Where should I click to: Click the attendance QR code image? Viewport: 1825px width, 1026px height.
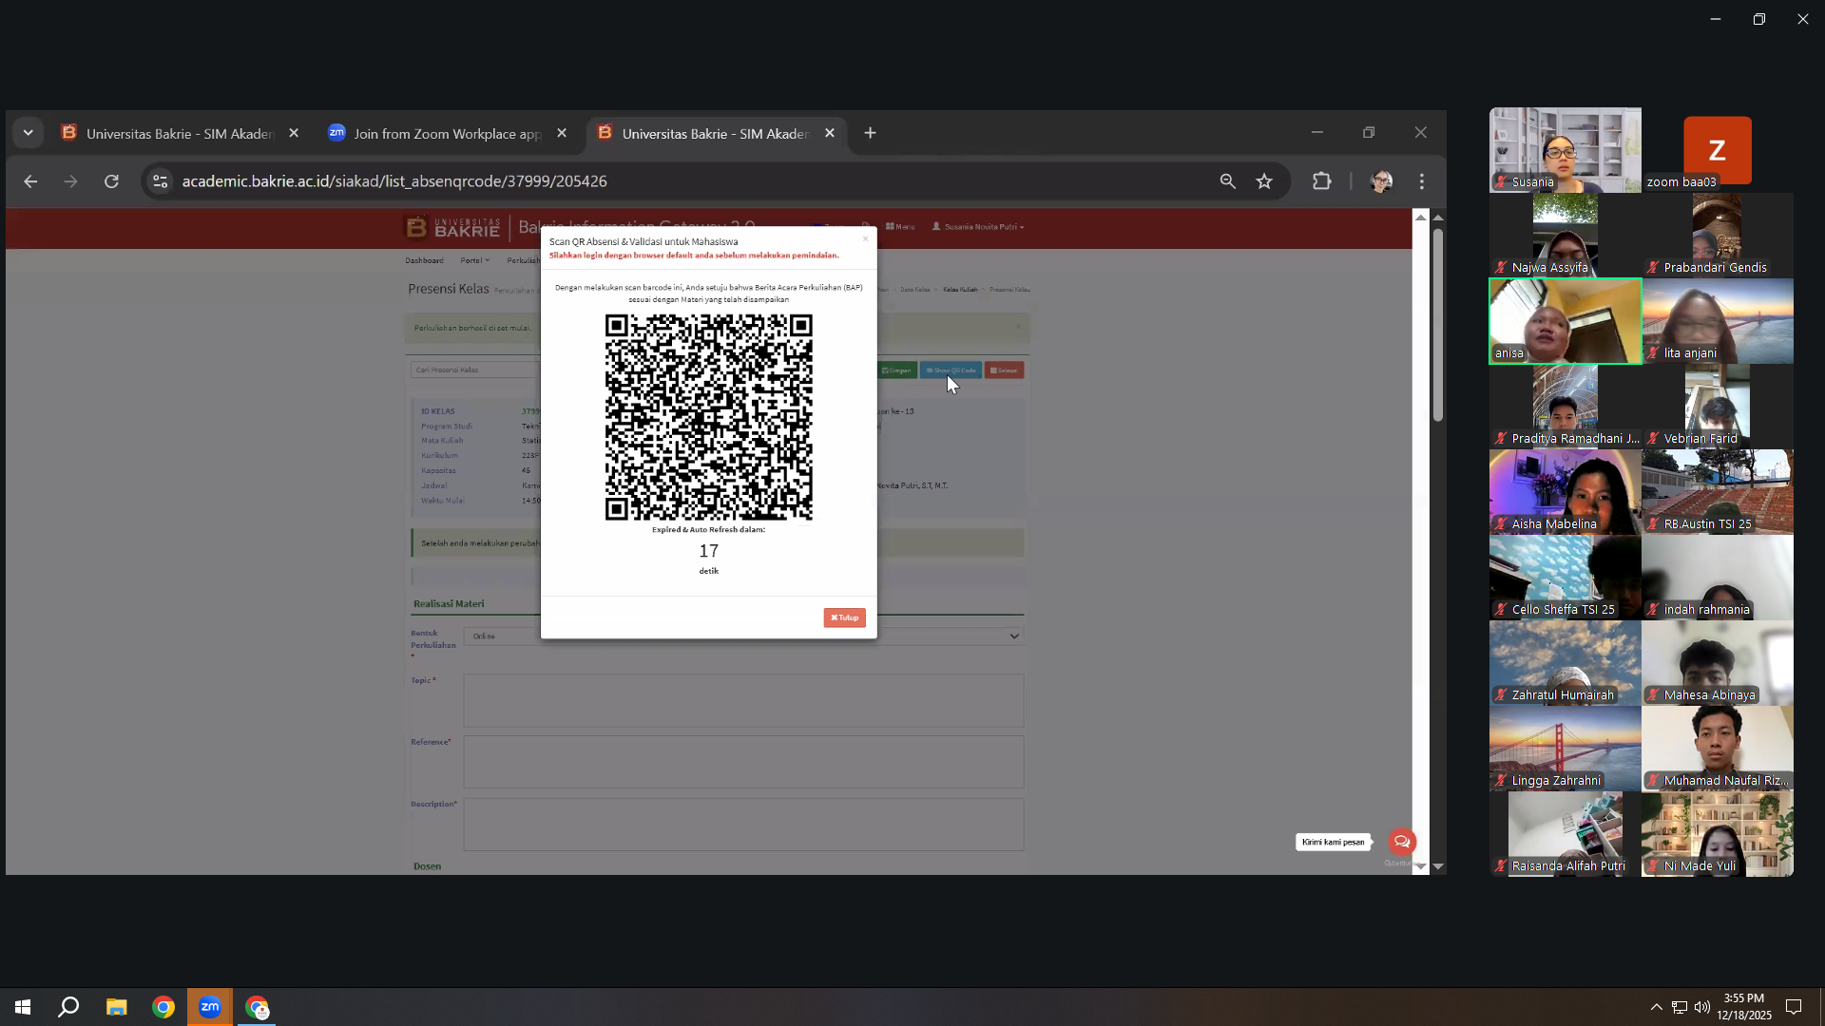coord(708,417)
